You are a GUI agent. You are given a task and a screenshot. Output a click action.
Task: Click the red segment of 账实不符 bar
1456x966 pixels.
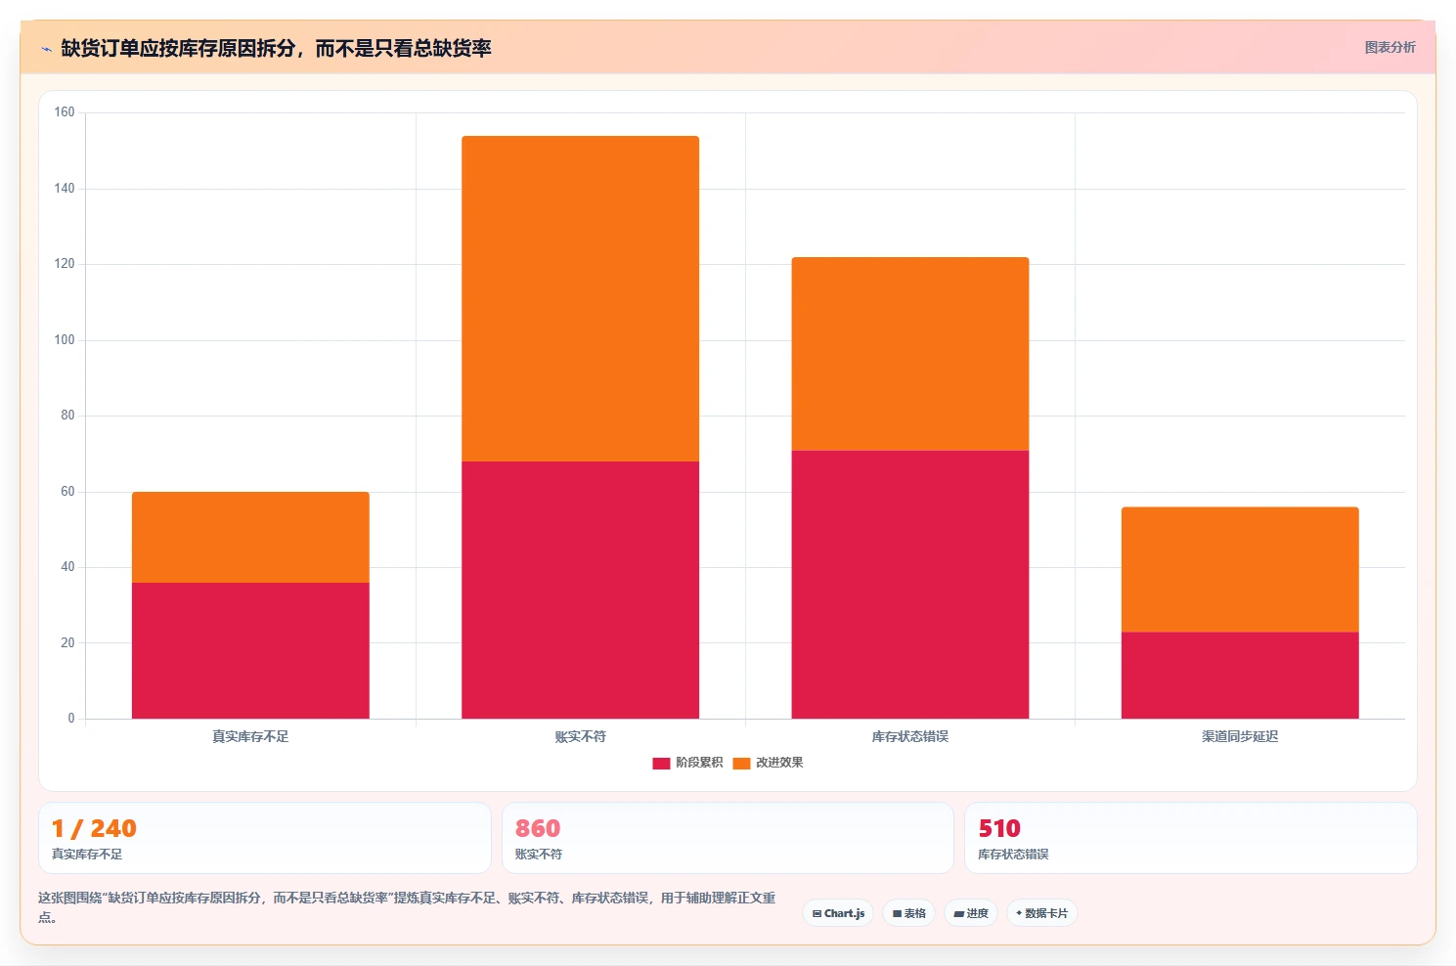coord(580,590)
